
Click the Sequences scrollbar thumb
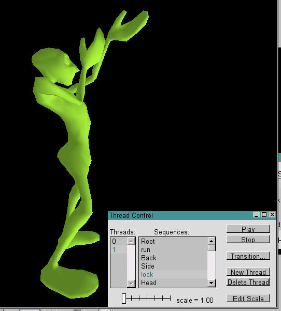211,248
